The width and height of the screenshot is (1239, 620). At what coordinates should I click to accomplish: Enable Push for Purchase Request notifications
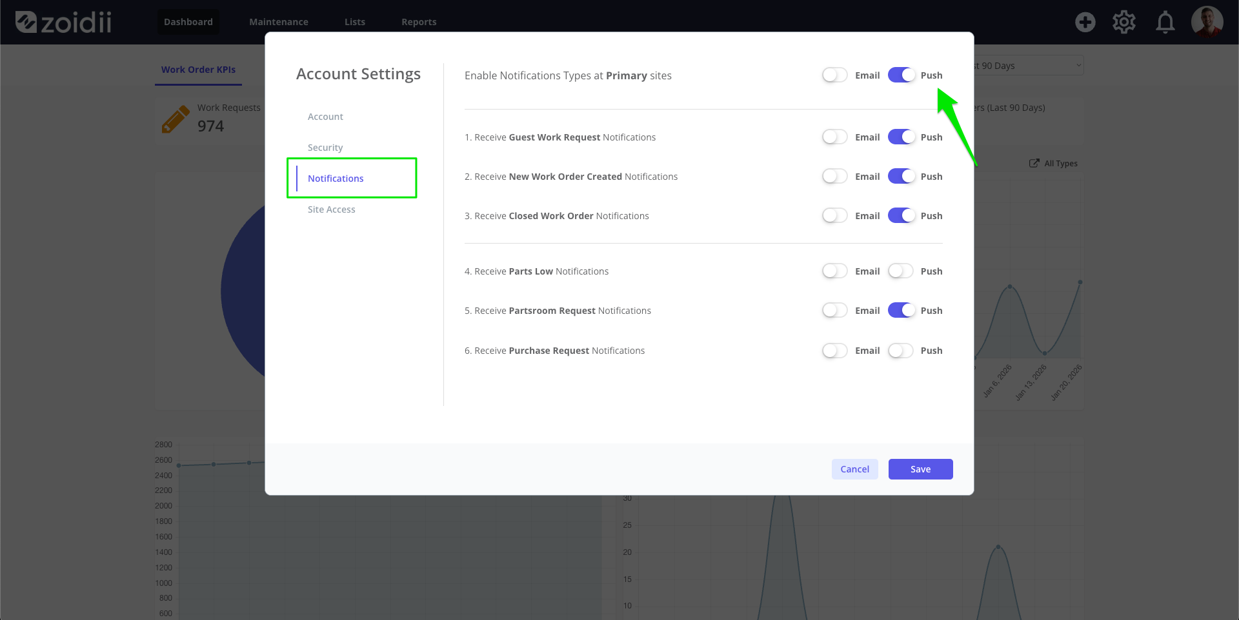pos(901,351)
